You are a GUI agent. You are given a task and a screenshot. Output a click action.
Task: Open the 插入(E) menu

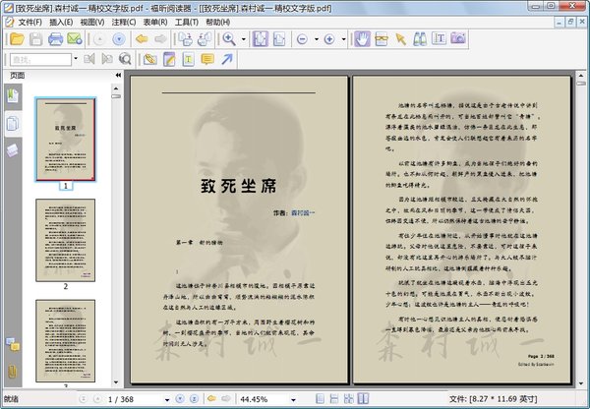[x=61, y=23]
